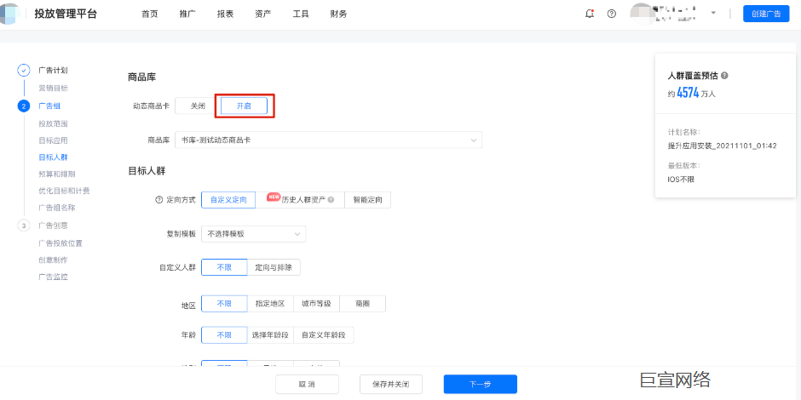Select 智能定向 targeting mode
Image resolution: width=801 pixels, height=400 pixels.
coord(368,200)
